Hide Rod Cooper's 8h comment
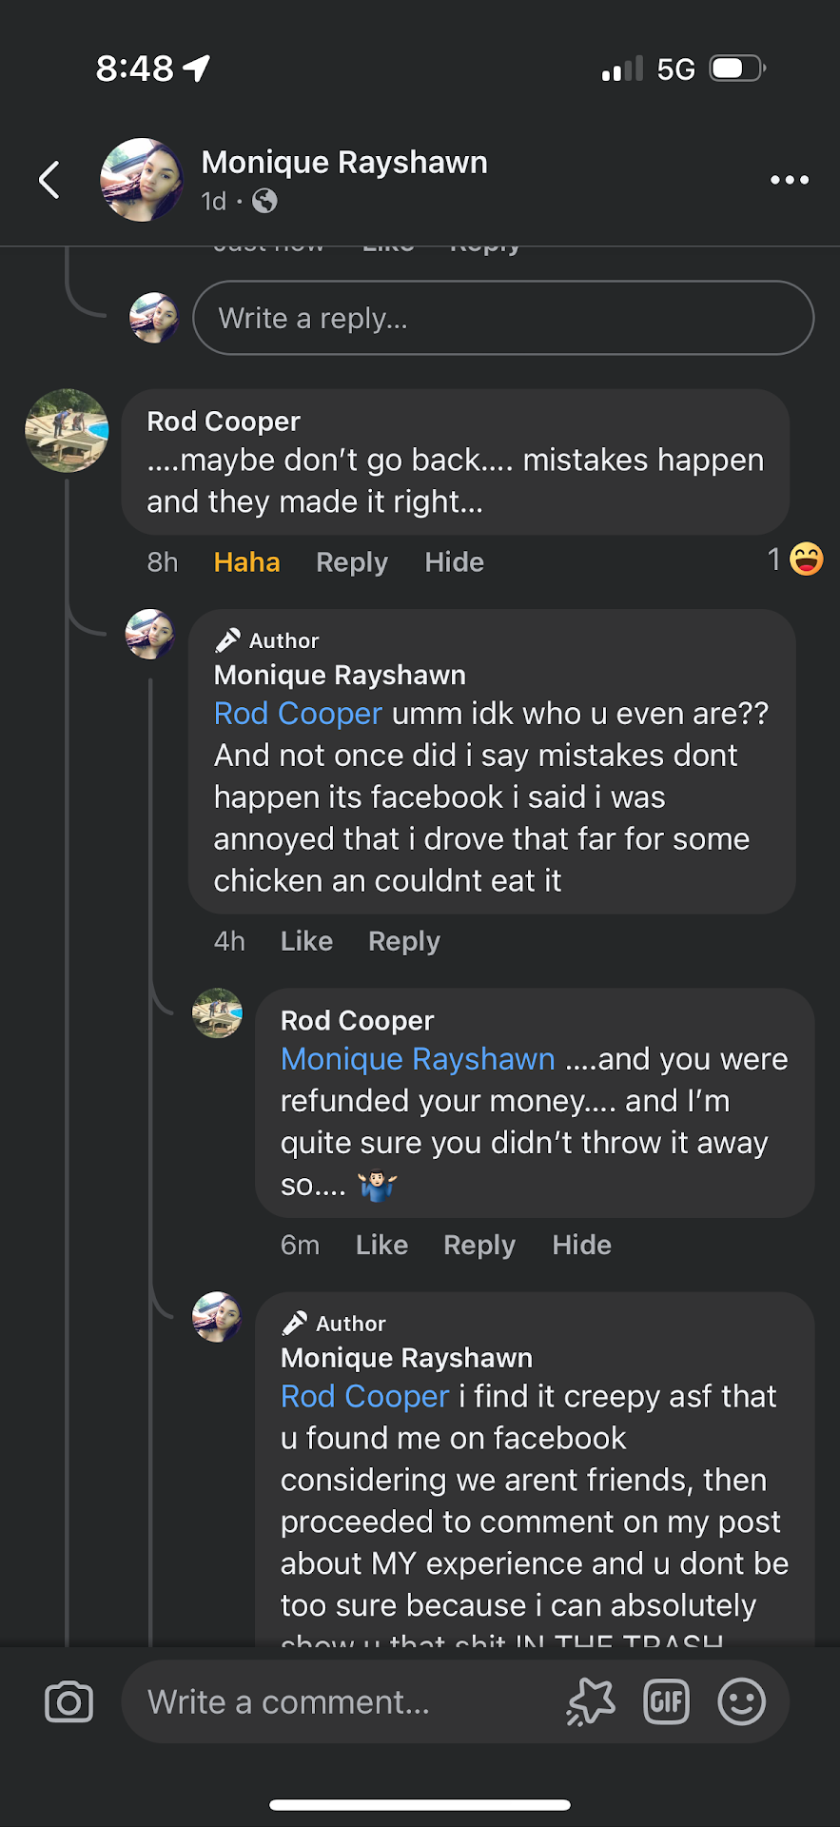The width and height of the screenshot is (840, 1827). (454, 562)
